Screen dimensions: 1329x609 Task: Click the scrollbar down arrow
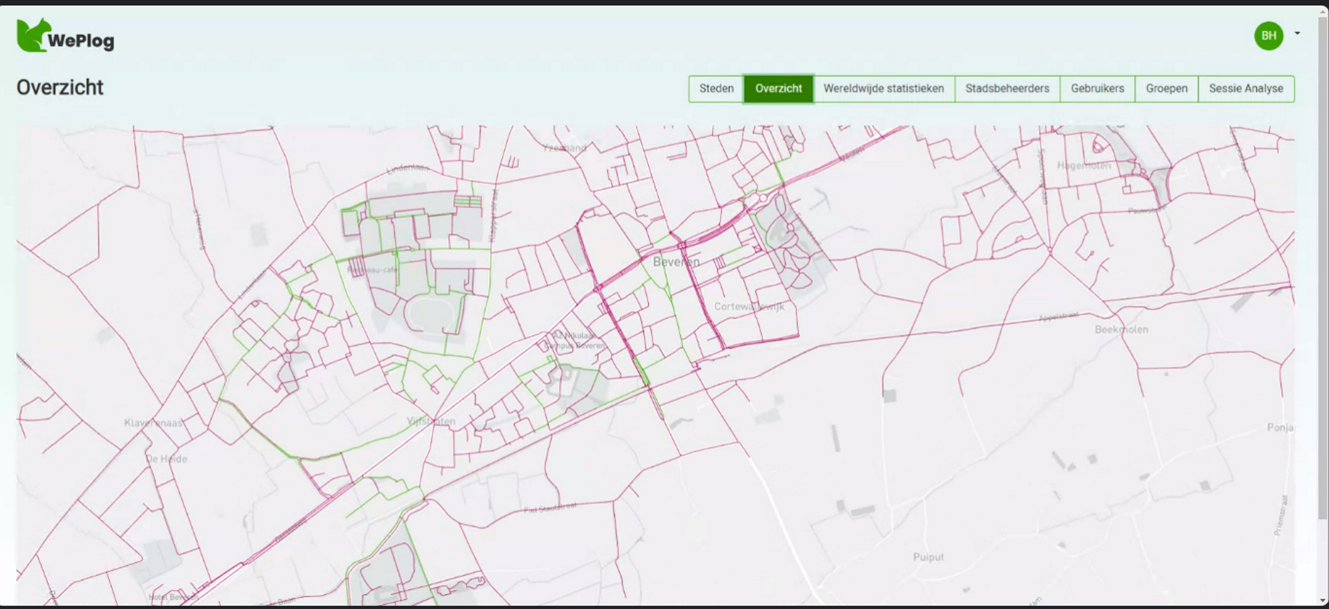click(1323, 601)
